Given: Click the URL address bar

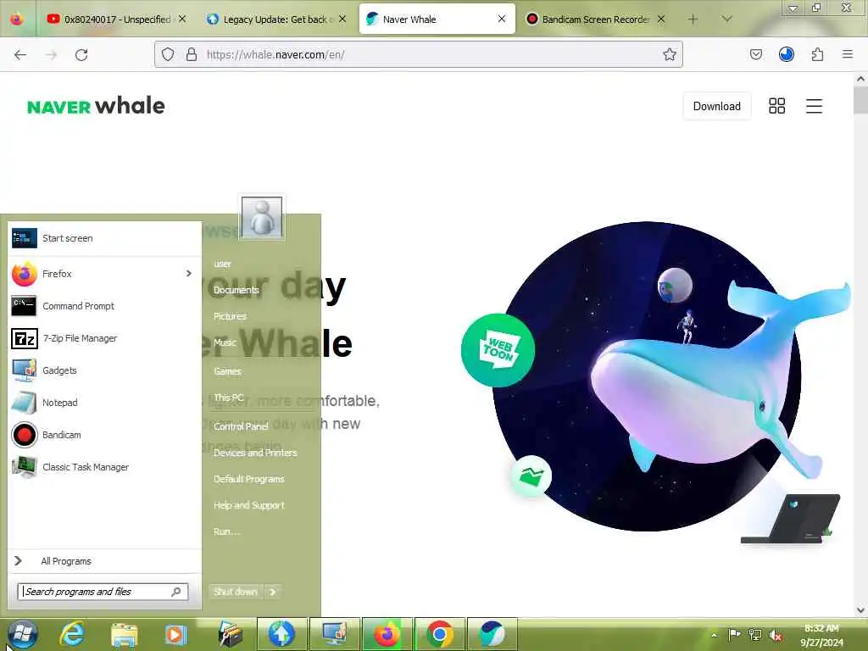Looking at the screenshot, I should (x=419, y=54).
